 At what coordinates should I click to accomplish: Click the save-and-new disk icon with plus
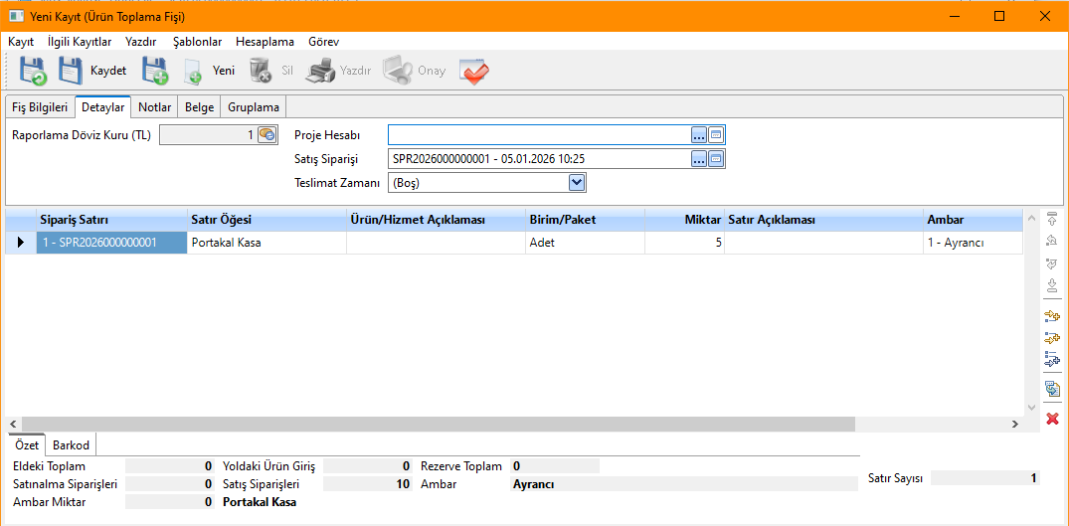pyautogui.click(x=154, y=72)
